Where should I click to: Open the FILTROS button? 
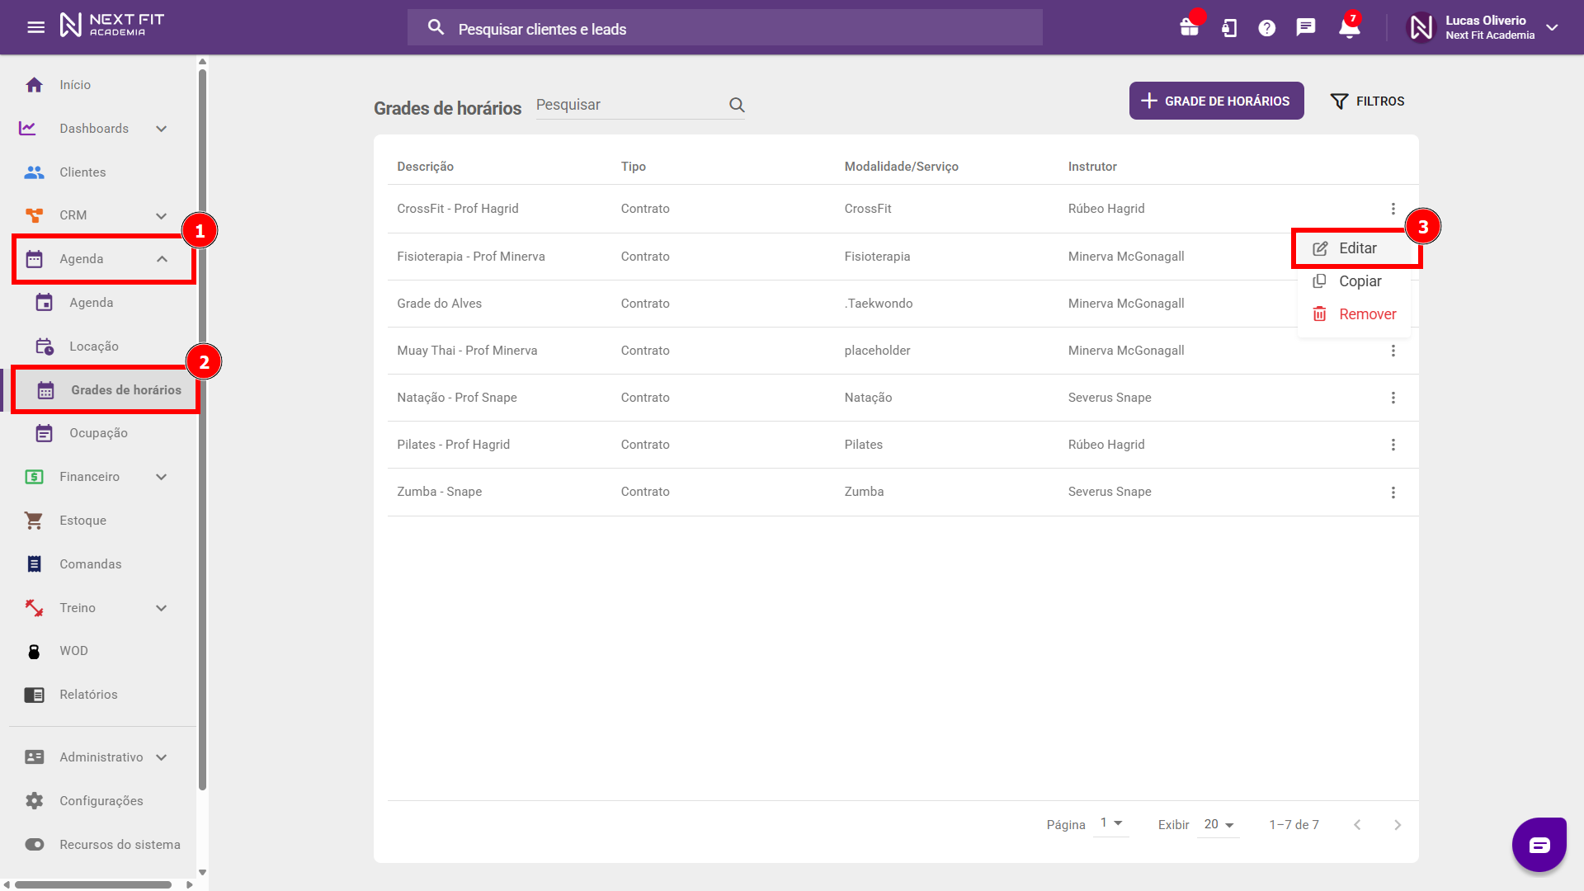[x=1367, y=101]
